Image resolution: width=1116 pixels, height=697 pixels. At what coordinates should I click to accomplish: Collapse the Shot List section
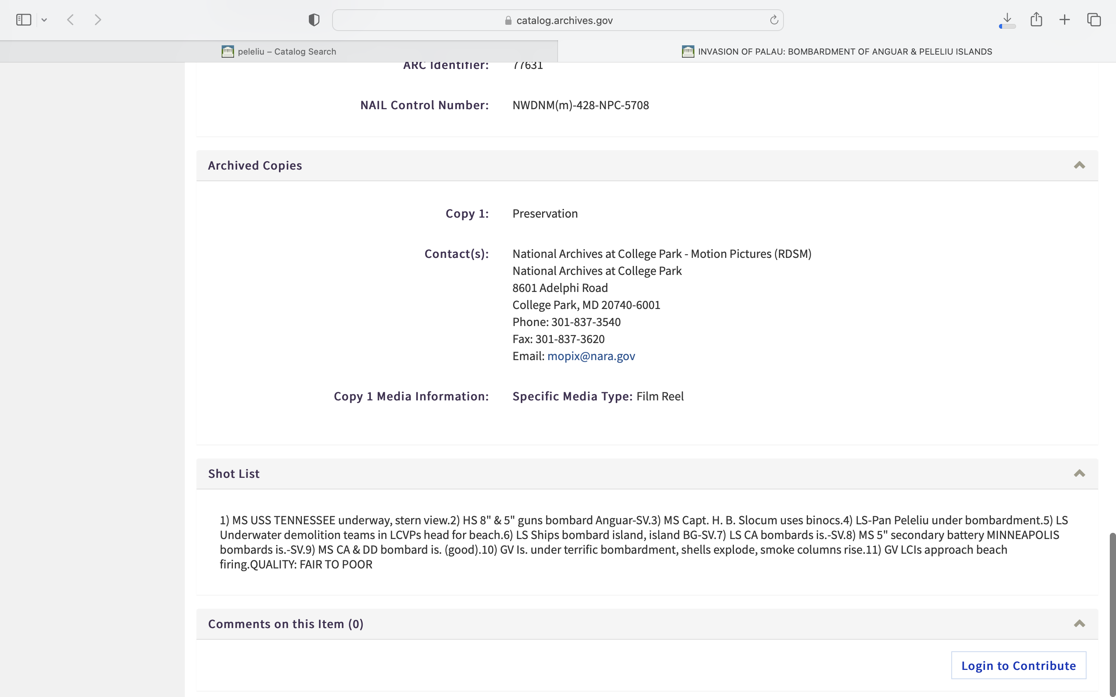tap(1079, 474)
